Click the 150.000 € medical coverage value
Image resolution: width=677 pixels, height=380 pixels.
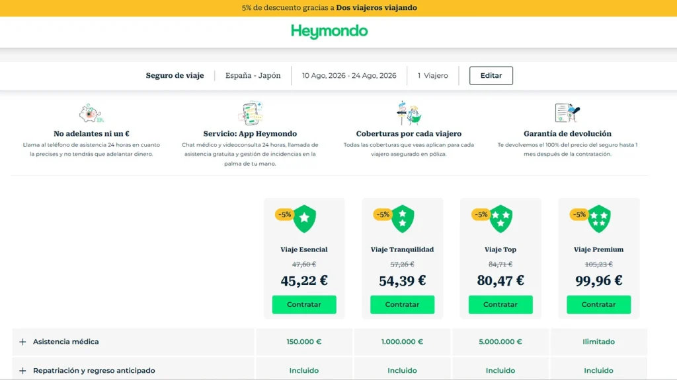[304, 342]
